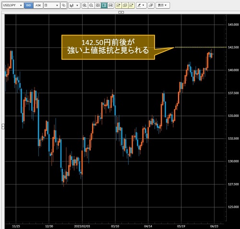Click the 03/10 date axis label
The height and width of the screenshot is (229, 240).
pos(115,226)
